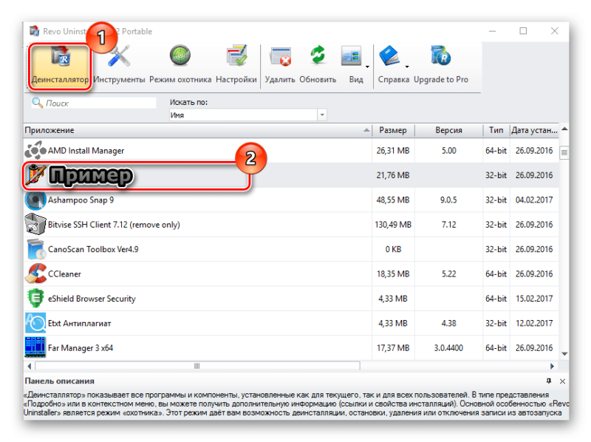Open the Искать по Имя combo box
The height and width of the screenshot is (442, 591).
click(247, 115)
